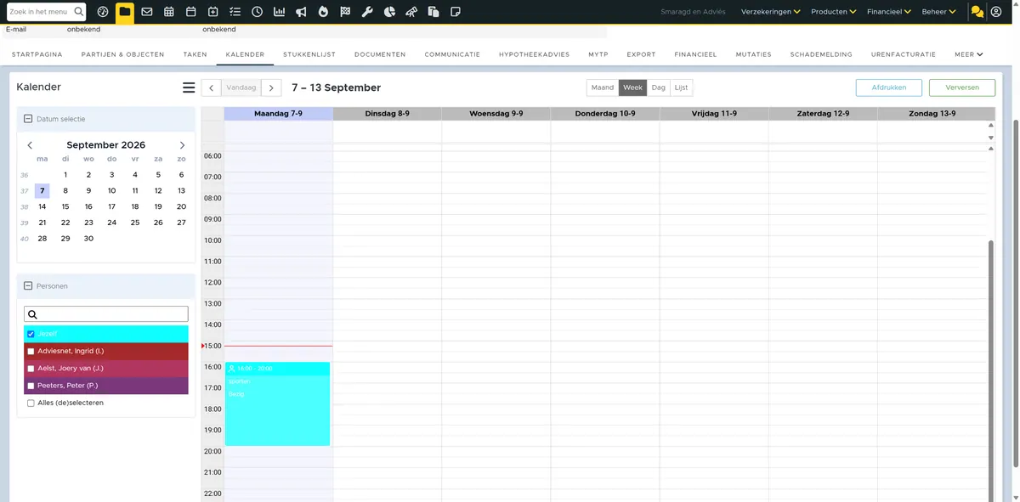Open the telescope icon
Viewport: 1020px width, 502px height.
click(411, 12)
